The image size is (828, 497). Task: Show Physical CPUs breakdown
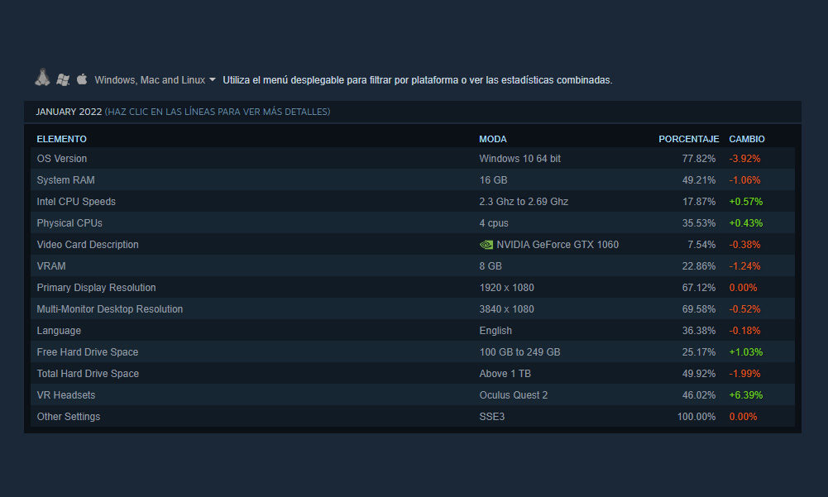(x=69, y=223)
